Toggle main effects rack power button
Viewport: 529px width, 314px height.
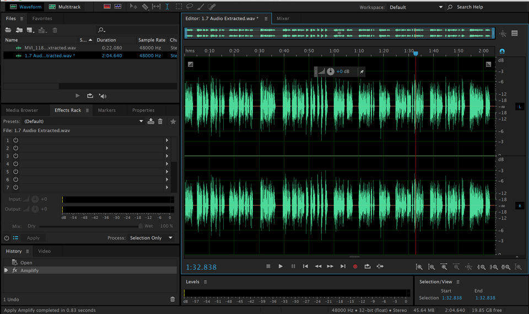(7, 238)
